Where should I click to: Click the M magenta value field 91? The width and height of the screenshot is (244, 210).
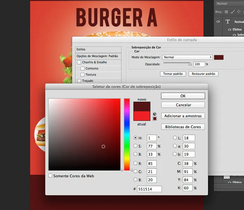click(188, 172)
